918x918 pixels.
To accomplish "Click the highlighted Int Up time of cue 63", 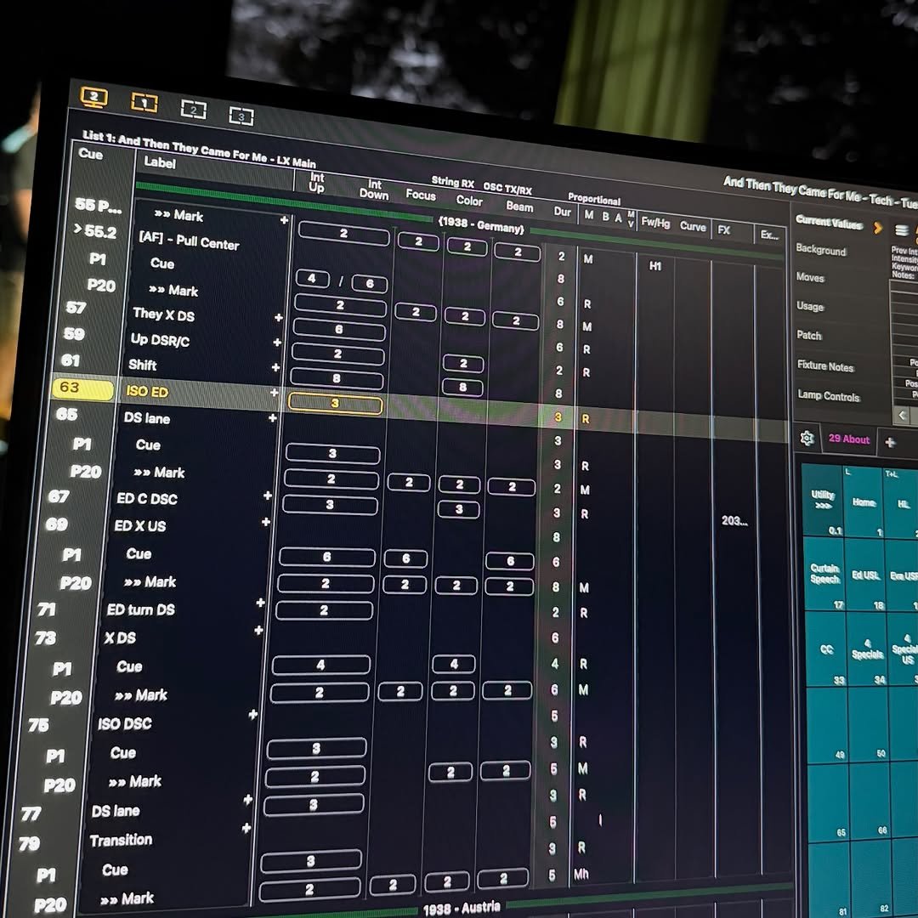I will 335,404.
